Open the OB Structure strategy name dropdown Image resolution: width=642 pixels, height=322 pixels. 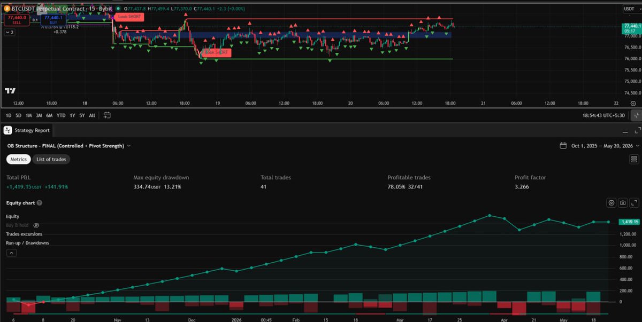click(x=68, y=145)
